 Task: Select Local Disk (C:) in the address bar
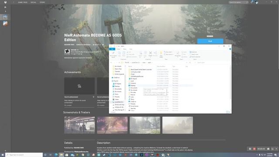tap(136, 62)
